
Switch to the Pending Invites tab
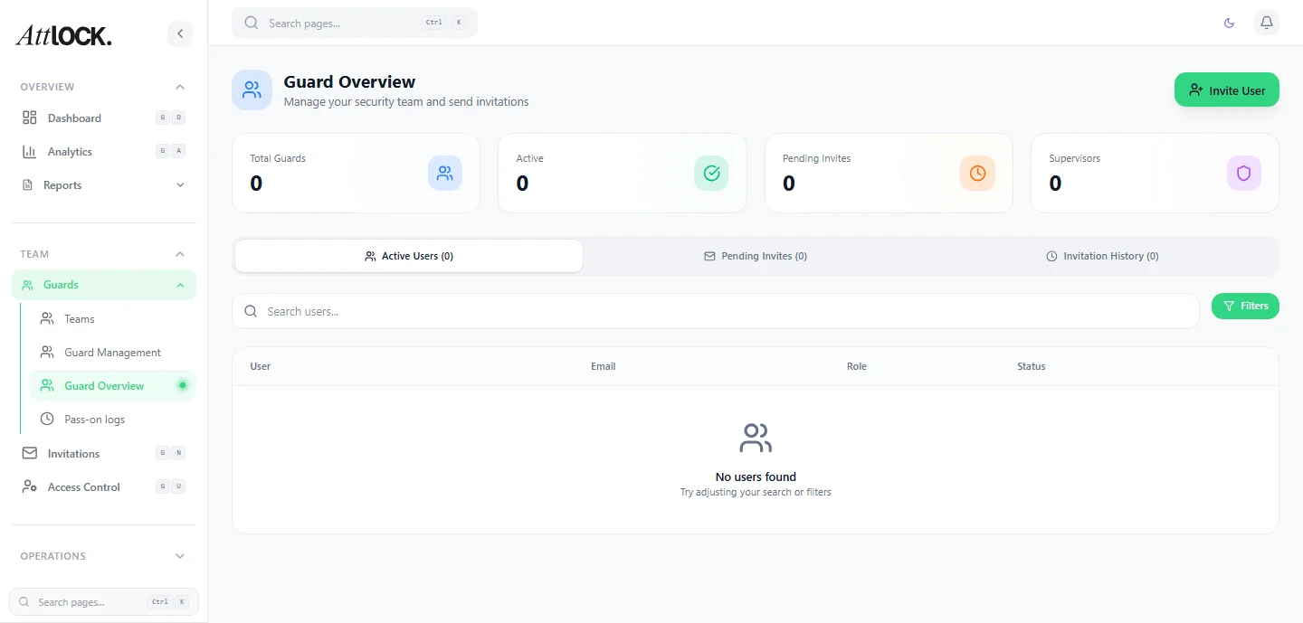pos(756,256)
